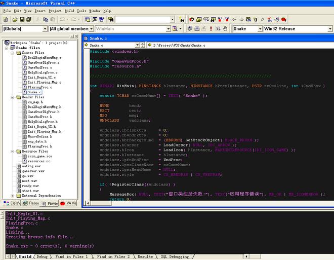Click the comment slashes // toolbar icon
334x260 pixels.
[263, 20]
